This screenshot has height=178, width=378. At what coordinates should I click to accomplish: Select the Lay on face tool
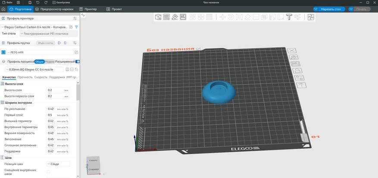click(247, 17)
